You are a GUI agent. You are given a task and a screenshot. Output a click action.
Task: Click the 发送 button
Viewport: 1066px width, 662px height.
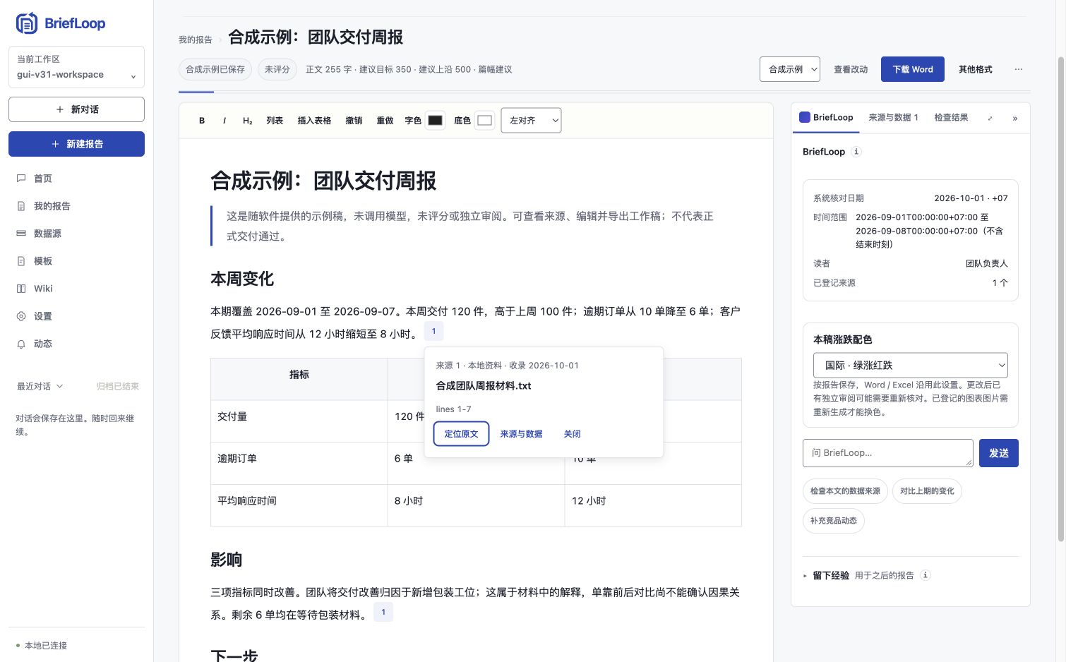[x=999, y=453]
